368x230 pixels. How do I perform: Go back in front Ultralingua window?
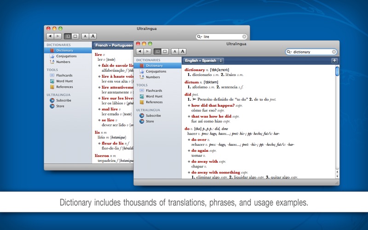(x=140, y=52)
